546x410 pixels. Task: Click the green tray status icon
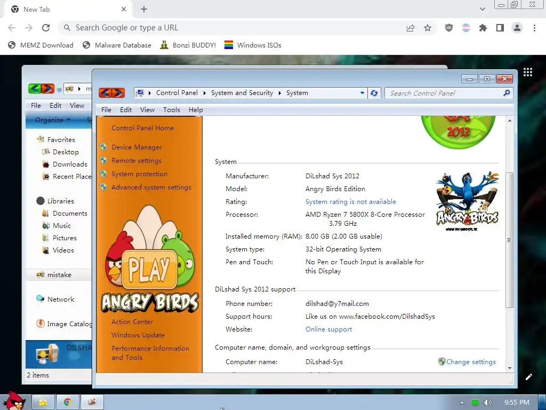(x=475, y=403)
